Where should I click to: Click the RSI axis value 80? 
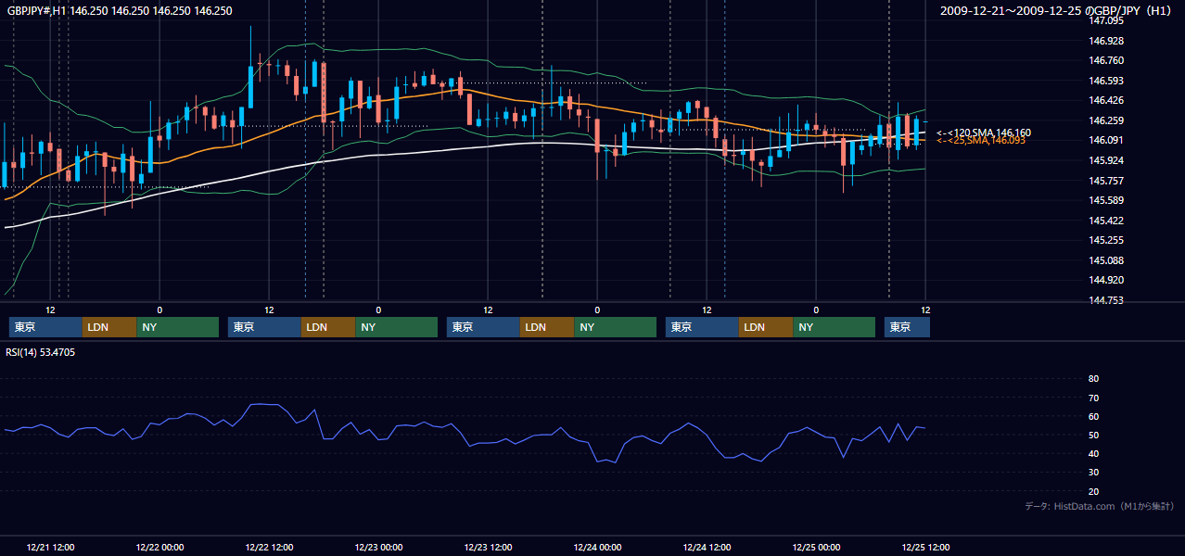tap(1093, 379)
